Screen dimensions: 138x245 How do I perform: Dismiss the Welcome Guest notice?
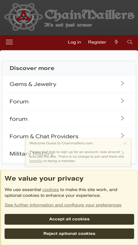coord(125,143)
